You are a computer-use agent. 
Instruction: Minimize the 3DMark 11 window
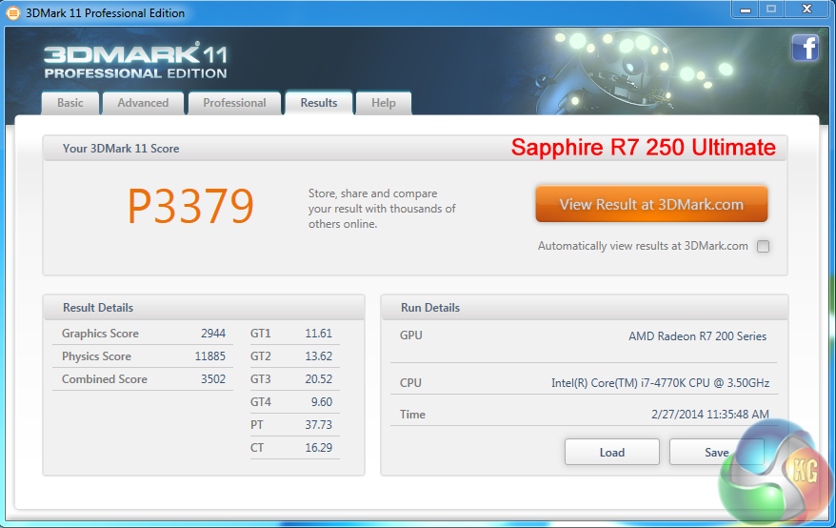coord(746,10)
